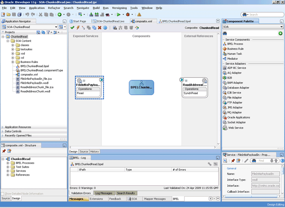Open the Log Messages tab

pyautogui.click(x=104, y=193)
